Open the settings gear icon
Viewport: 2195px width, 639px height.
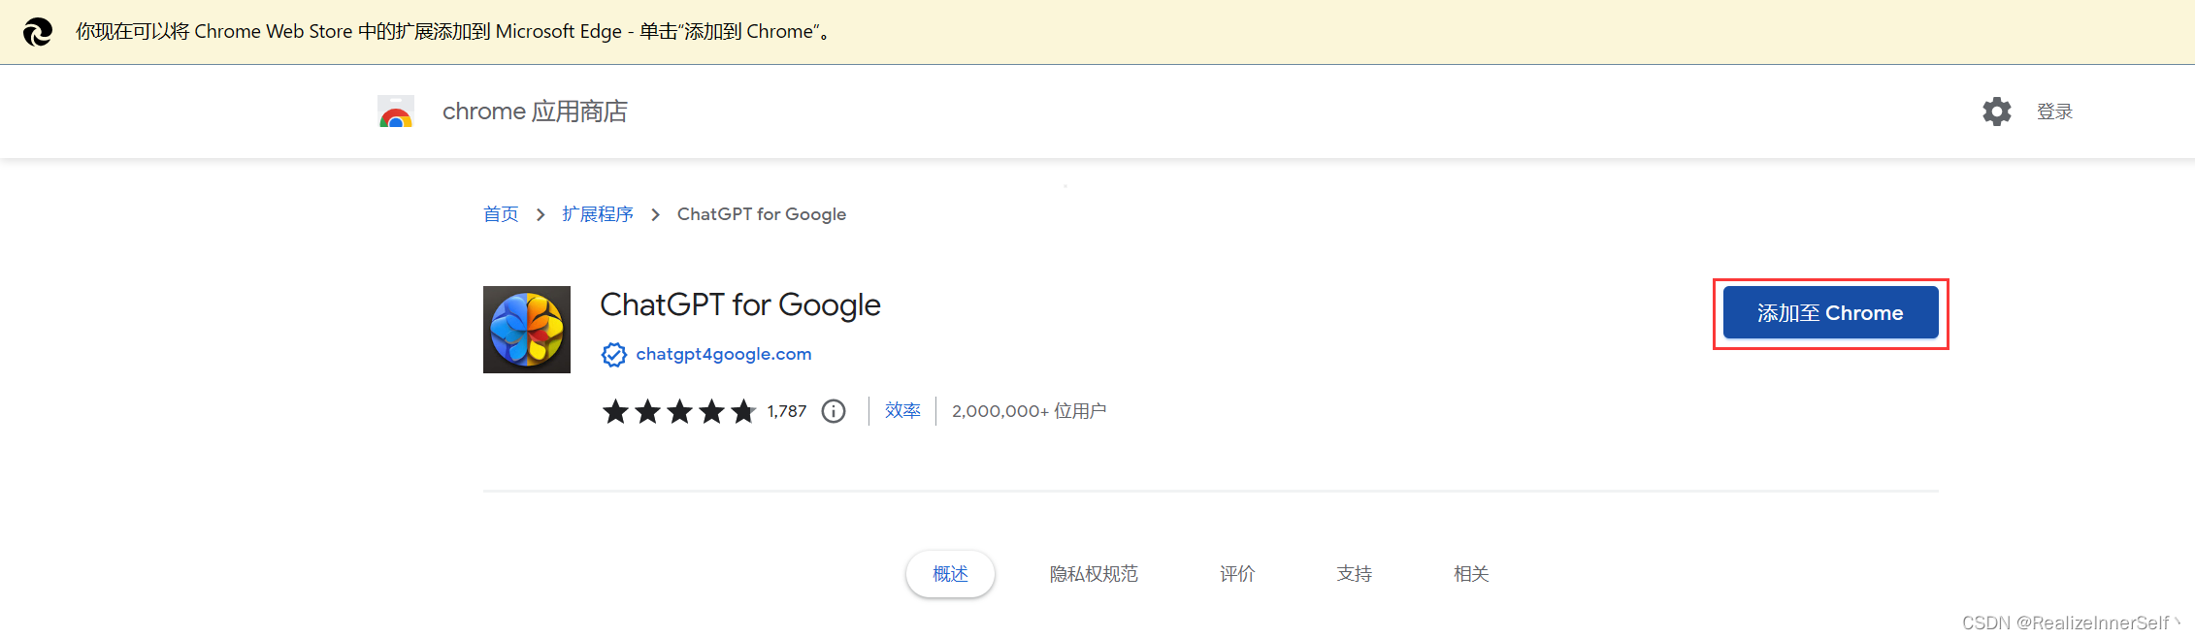1997,112
